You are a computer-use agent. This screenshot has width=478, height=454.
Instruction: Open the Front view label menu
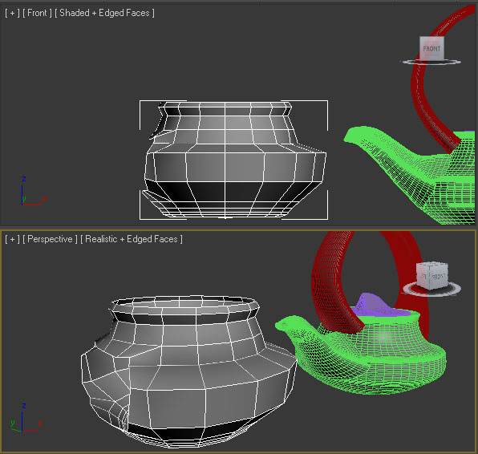tap(37, 13)
